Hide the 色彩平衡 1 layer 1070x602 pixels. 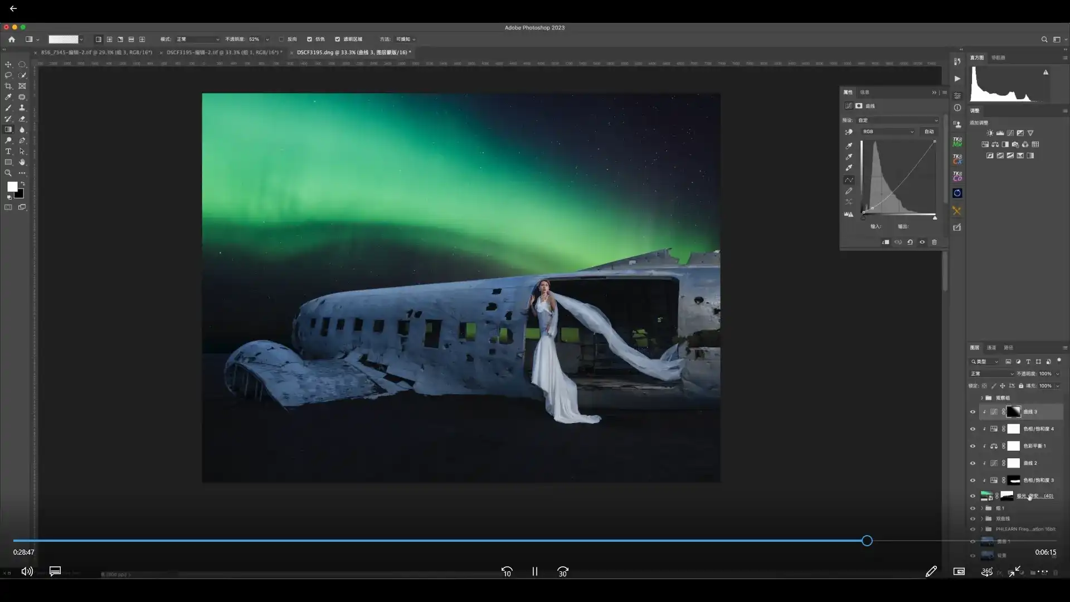tap(973, 446)
